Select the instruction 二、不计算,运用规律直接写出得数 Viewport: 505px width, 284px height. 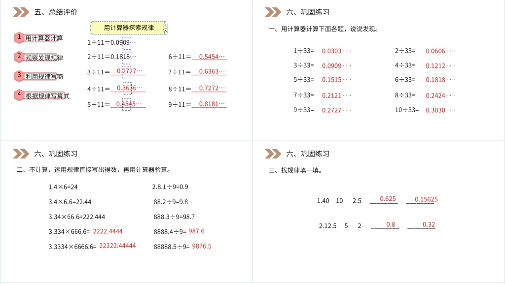[x=67, y=170]
